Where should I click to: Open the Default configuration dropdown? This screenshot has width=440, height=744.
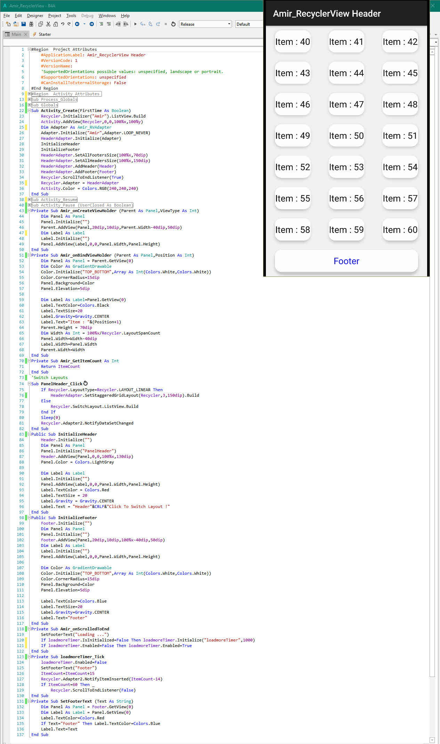(249, 24)
